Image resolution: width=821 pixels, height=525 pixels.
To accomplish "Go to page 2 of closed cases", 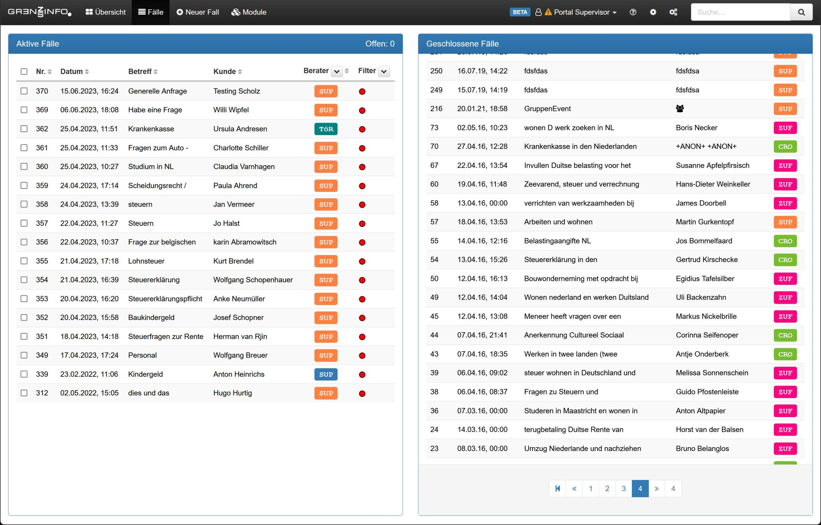I will point(607,488).
